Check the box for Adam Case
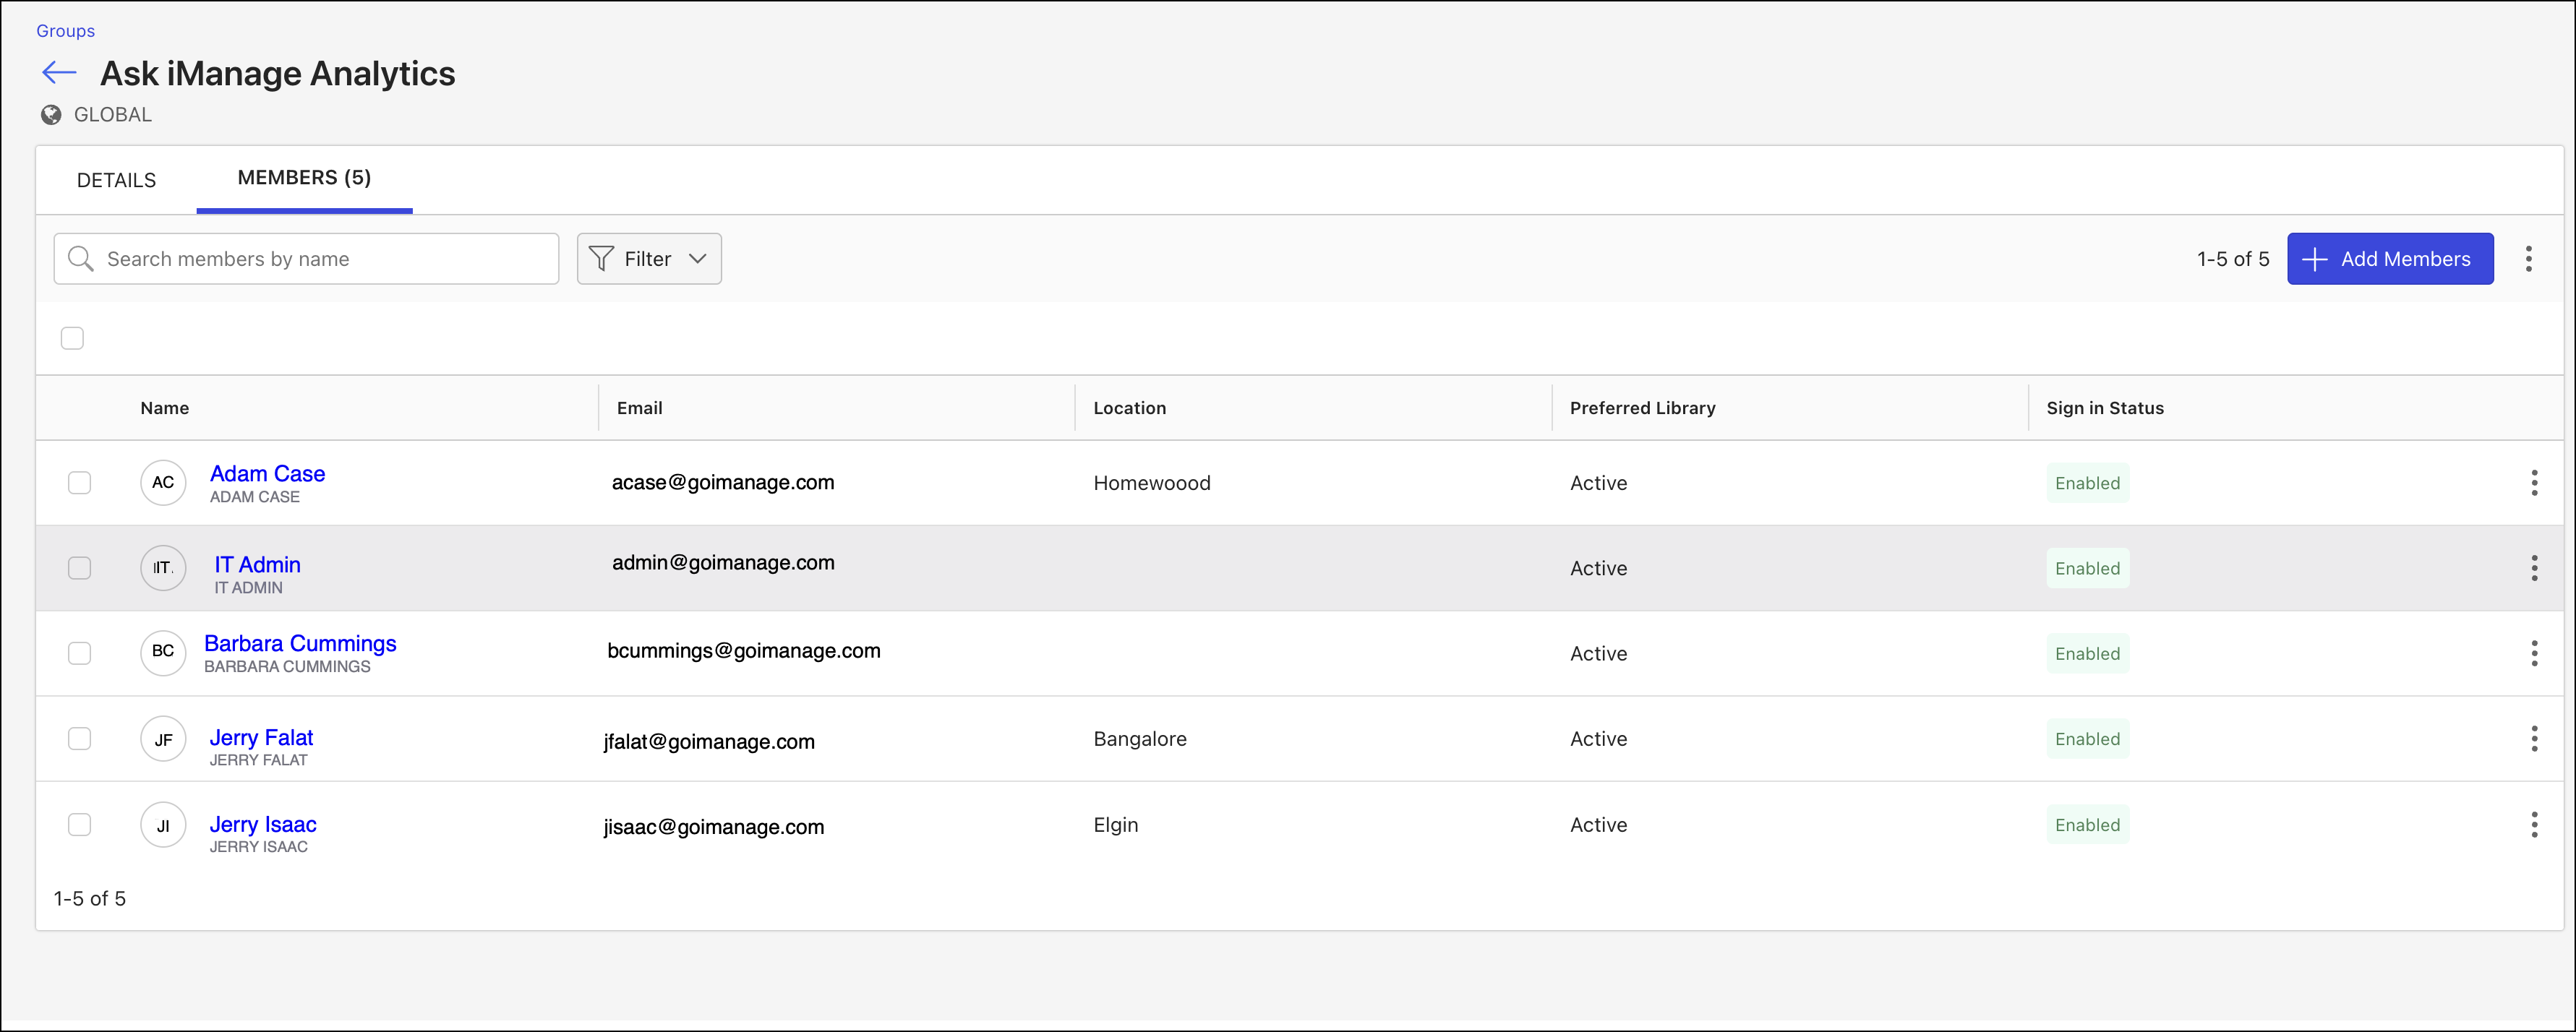Viewport: 2576px width, 1032px height. (x=79, y=483)
